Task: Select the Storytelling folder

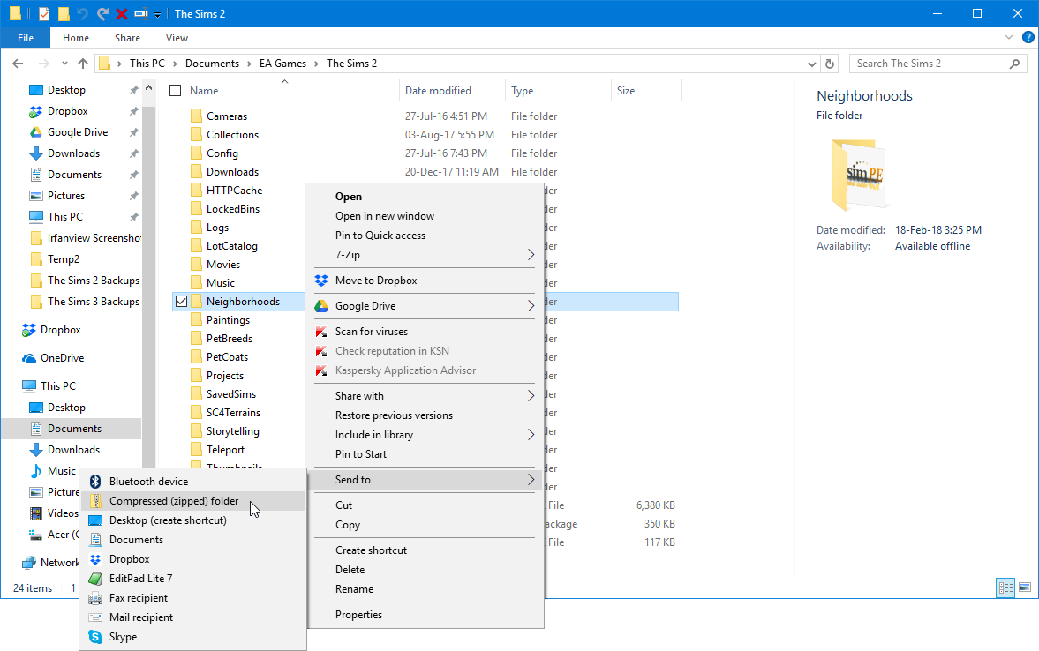Action: click(x=232, y=431)
